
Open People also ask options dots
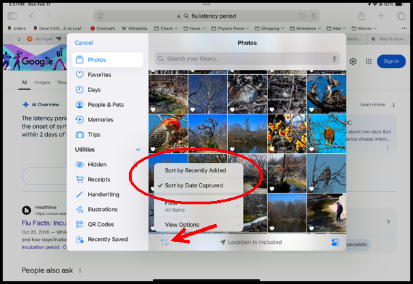80,270
